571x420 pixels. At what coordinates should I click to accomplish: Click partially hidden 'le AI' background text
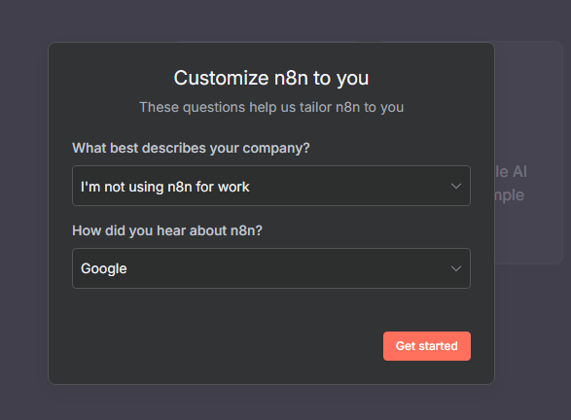pyautogui.click(x=511, y=172)
